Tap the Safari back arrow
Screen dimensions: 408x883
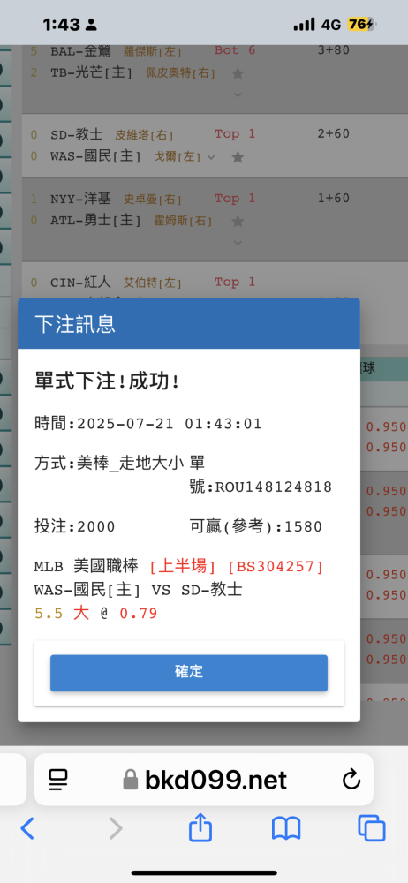[x=27, y=828]
